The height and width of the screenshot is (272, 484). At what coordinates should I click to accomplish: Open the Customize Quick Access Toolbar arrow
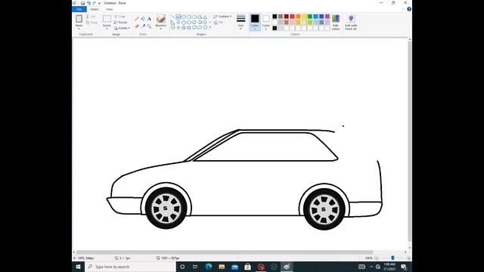99,3
